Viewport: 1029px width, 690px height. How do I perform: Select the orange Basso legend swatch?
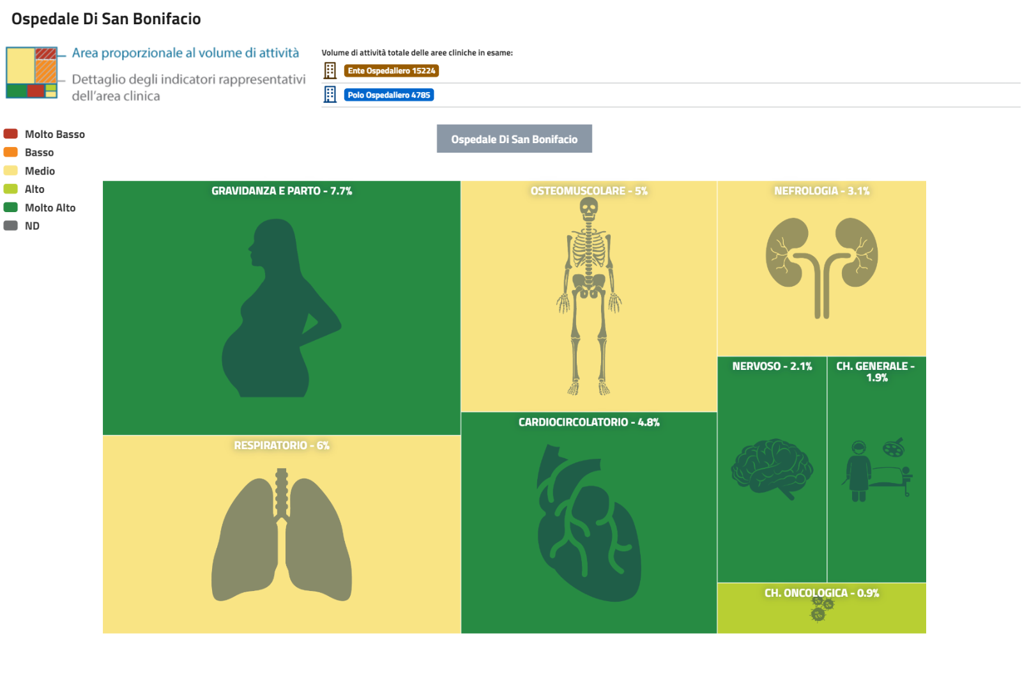(11, 152)
